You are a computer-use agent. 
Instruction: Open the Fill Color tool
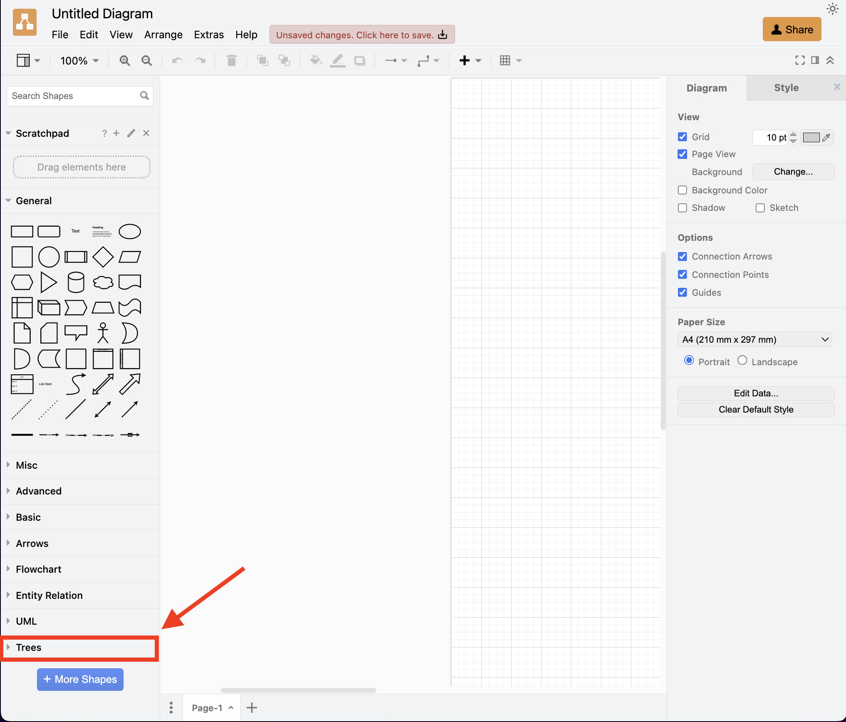[316, 61]
